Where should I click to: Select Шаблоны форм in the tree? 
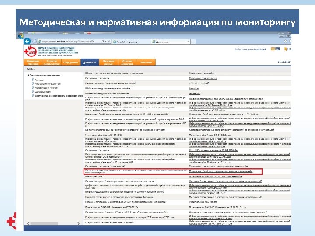[42, 92]
